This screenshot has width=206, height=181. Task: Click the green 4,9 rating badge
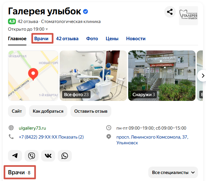(12, 21)
